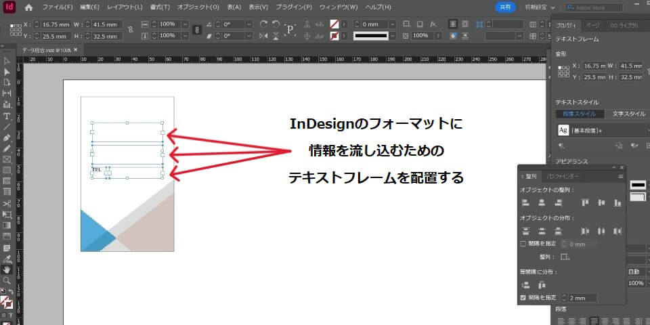The width and height of the screenshot is (650, 325).
Task: Click the 共有 share button
Action: pos(504,7)
